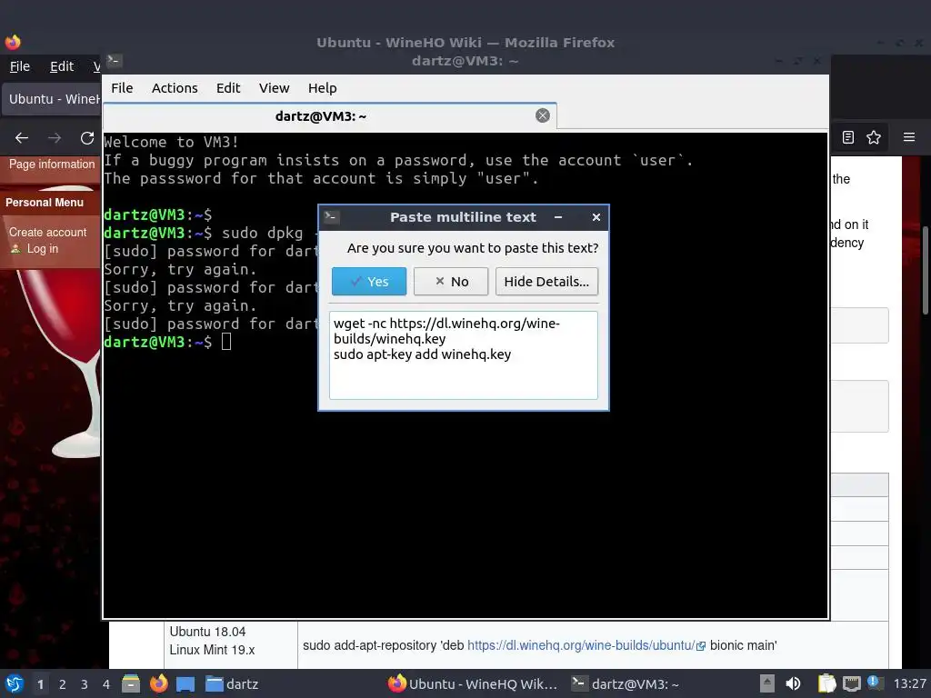This screenshot has width=931, height=698.
Task: Open dartz folder taskbar item
Action: tap(232, 683)
